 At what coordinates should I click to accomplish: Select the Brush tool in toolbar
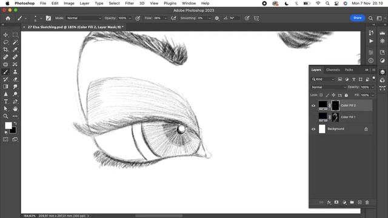pyautogui.click(x=5, y=72)
